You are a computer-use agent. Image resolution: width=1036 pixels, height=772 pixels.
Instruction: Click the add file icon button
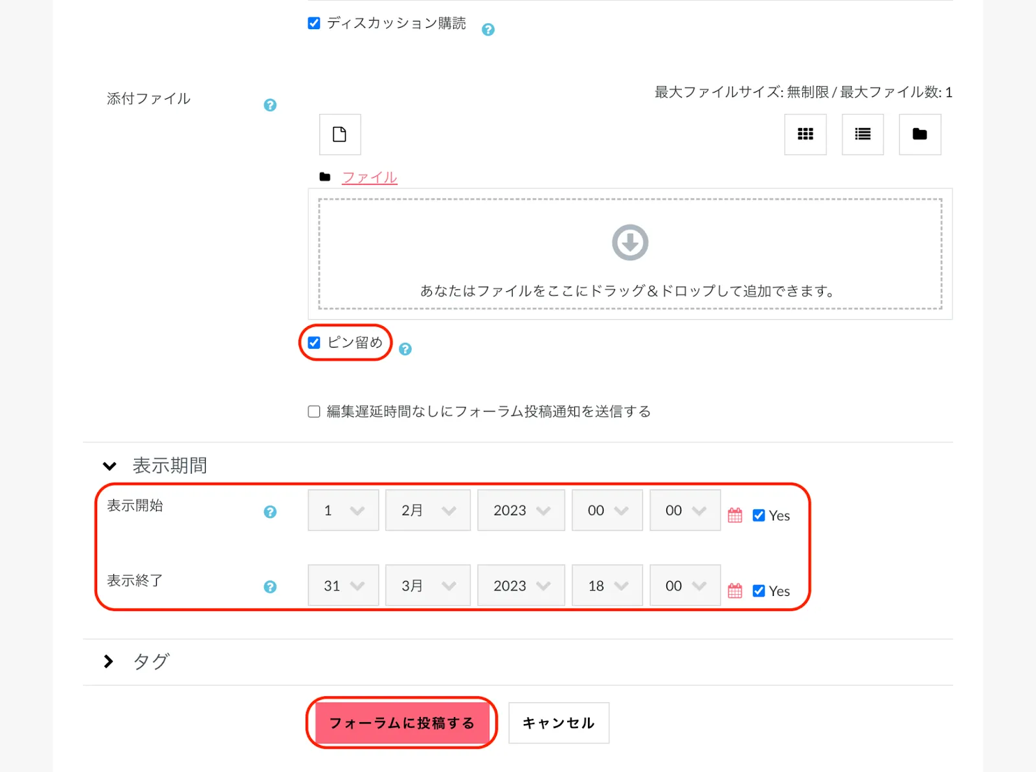[x=339, y=134]
